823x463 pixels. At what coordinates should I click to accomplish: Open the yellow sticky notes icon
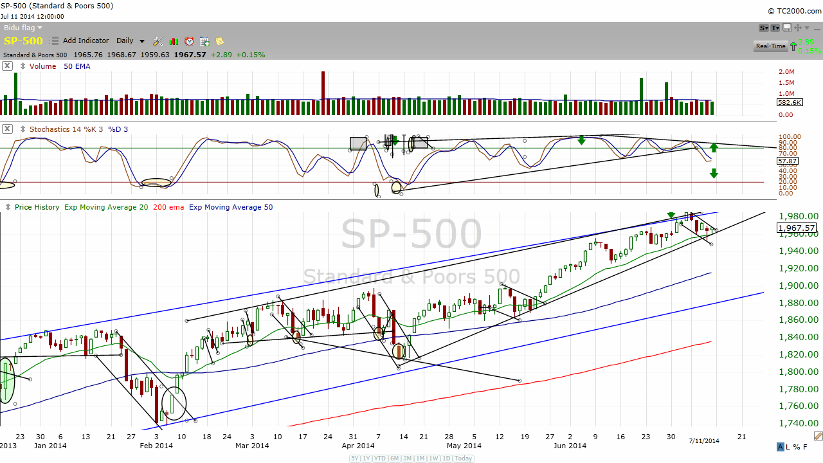tap(220, 41)
